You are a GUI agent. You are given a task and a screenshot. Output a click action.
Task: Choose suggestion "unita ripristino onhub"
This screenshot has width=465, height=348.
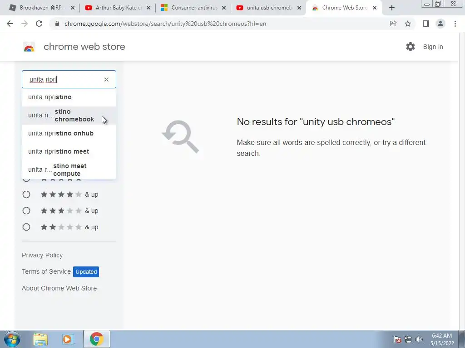[x=69, y=134]
